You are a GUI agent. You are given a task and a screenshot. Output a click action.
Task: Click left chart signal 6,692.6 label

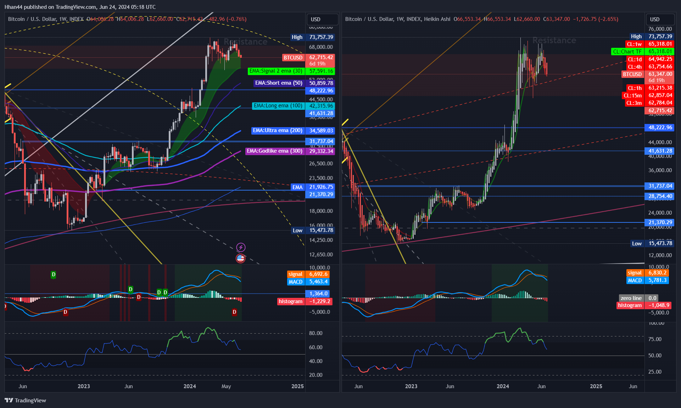click(308, 274)
